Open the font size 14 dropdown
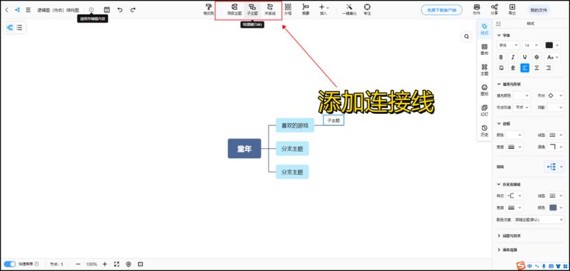 tap(531, 45)
